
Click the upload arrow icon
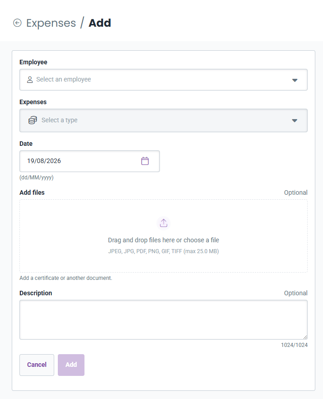(164, 223)
